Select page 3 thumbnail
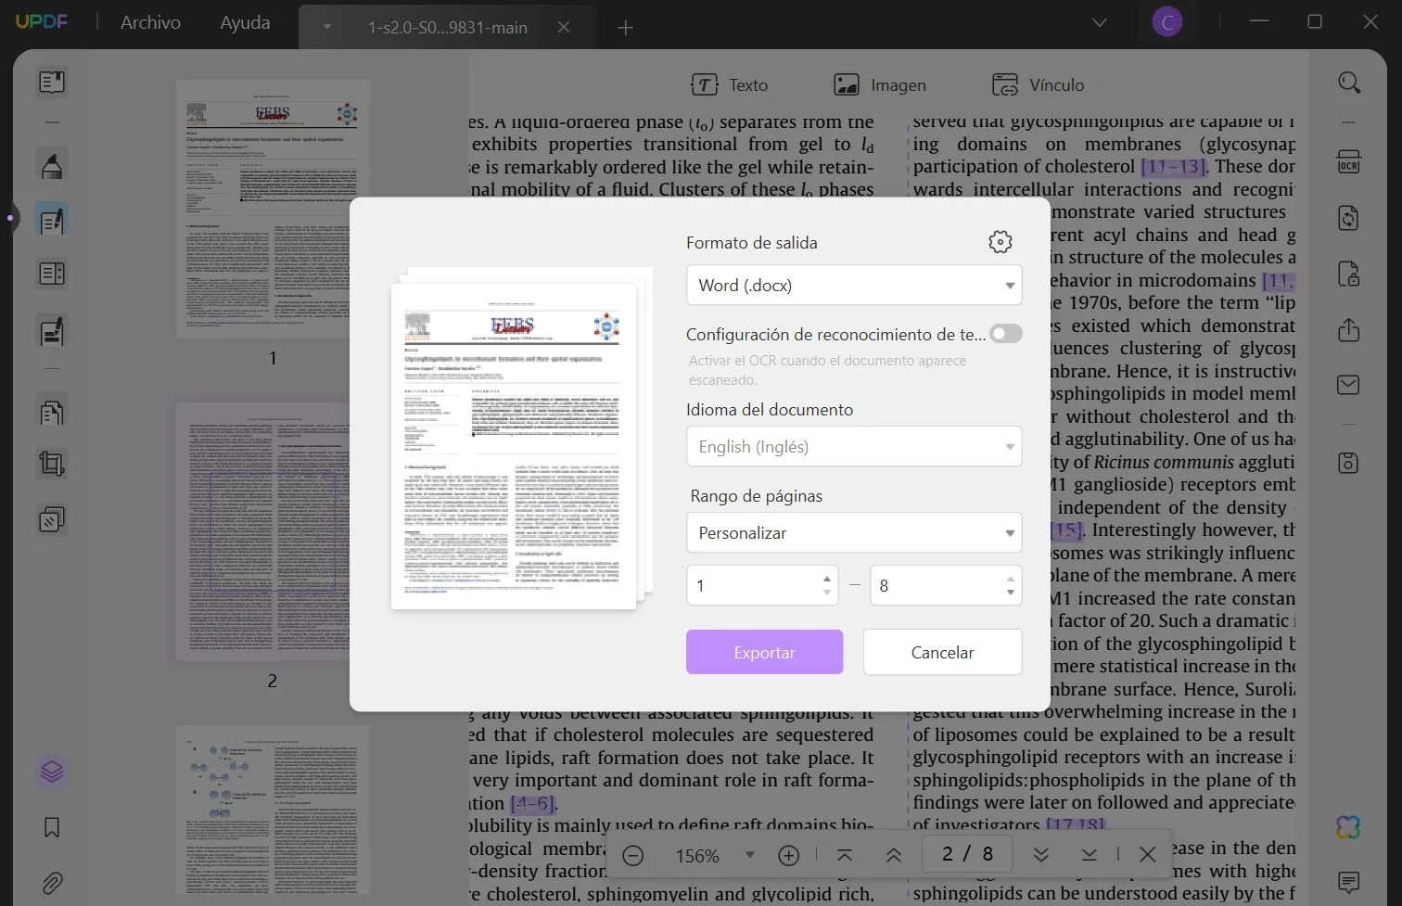The height and width of the screenshot is (906, 1402). [x=273, y=810]
